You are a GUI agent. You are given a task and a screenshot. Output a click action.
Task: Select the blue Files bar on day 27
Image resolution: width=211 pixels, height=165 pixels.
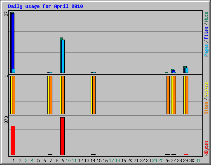pos(173,71)
